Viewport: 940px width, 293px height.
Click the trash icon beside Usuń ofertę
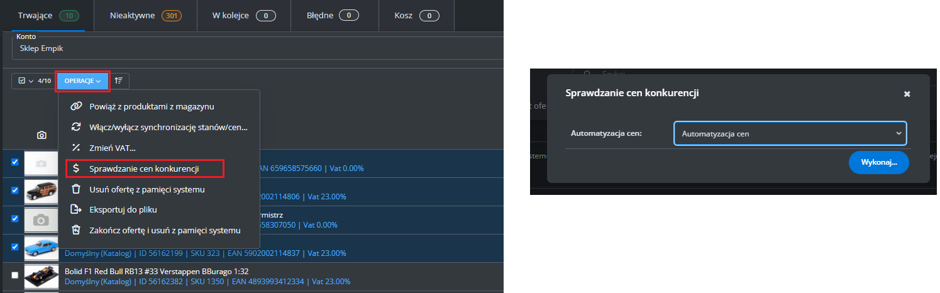[76, 189]
